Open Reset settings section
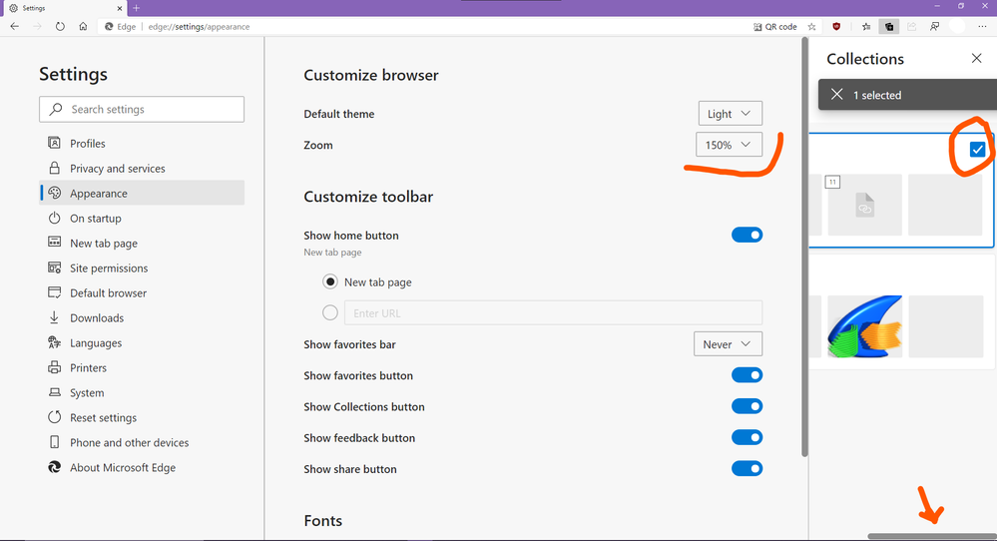This screenshot has height=541, width=997. [143, 417]
